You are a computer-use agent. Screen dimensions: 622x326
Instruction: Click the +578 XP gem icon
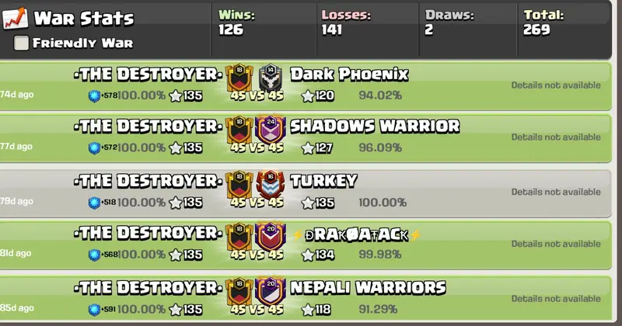pyautogui.click(x=94, y=95)
